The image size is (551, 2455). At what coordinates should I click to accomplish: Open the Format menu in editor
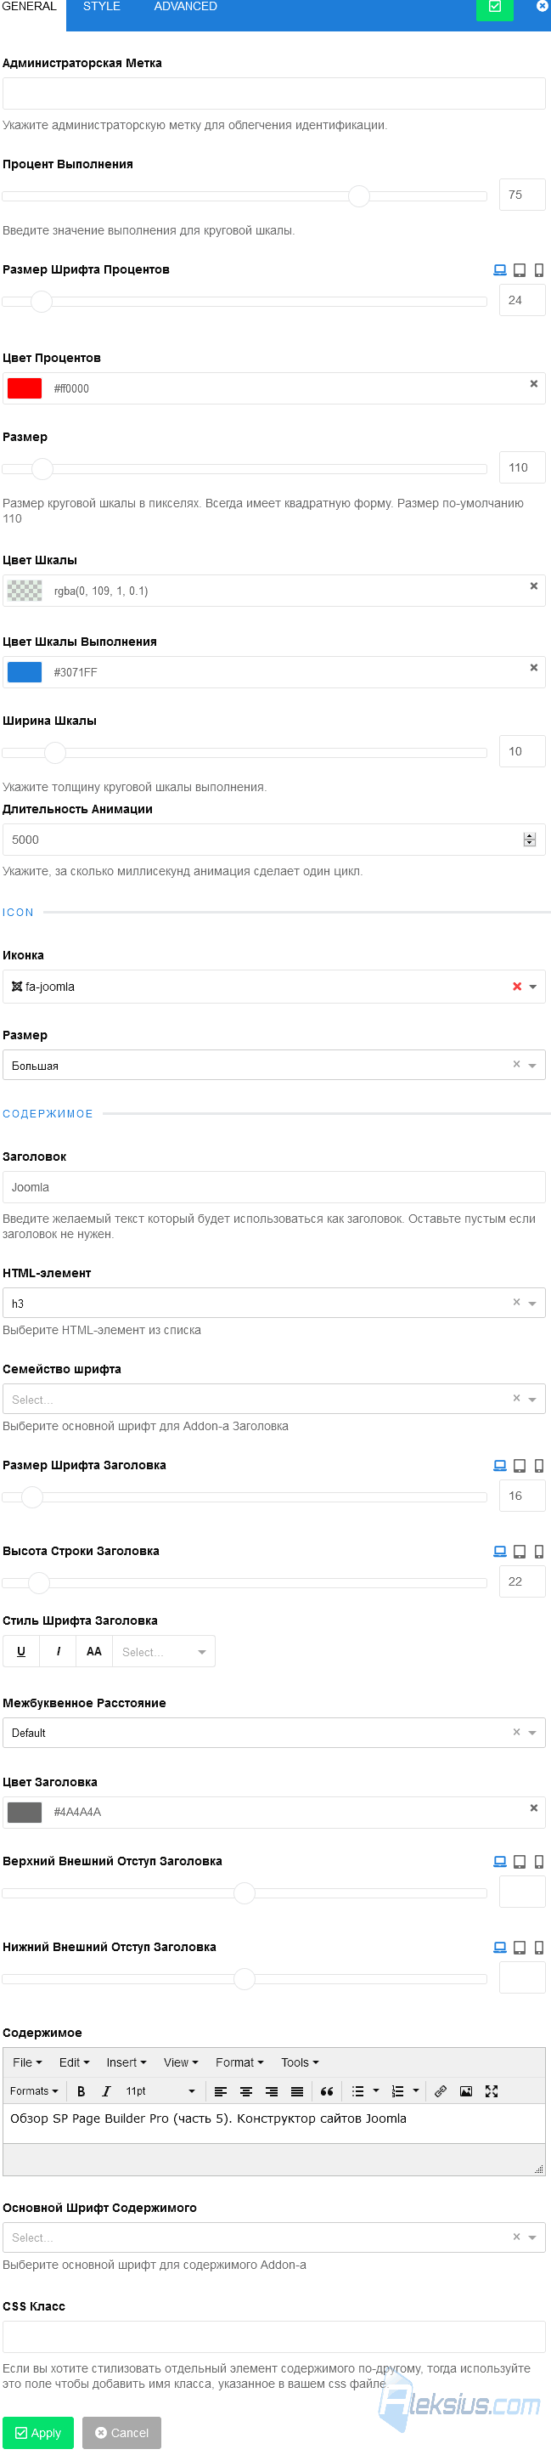point(239,2062)
